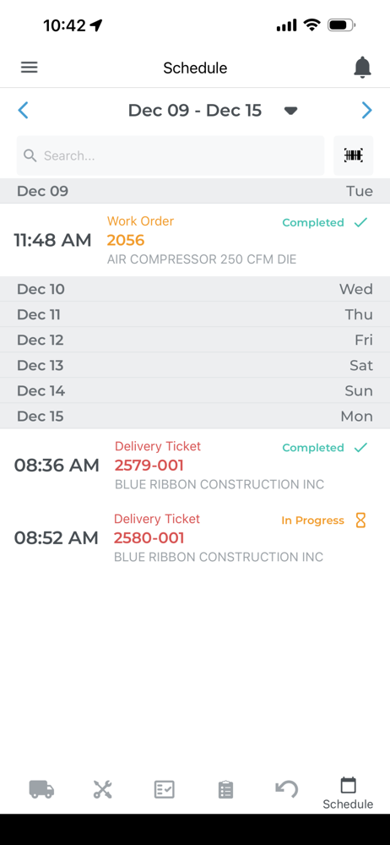Screen dimensions: 390x845
Task: Go to next week
Action: 367,111
